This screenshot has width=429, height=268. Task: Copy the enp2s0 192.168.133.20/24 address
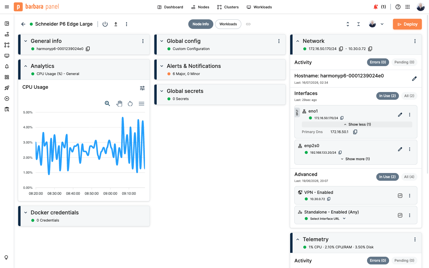[340, 152]
